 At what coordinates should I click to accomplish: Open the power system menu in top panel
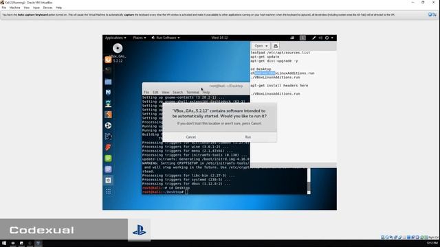(329, 38)
